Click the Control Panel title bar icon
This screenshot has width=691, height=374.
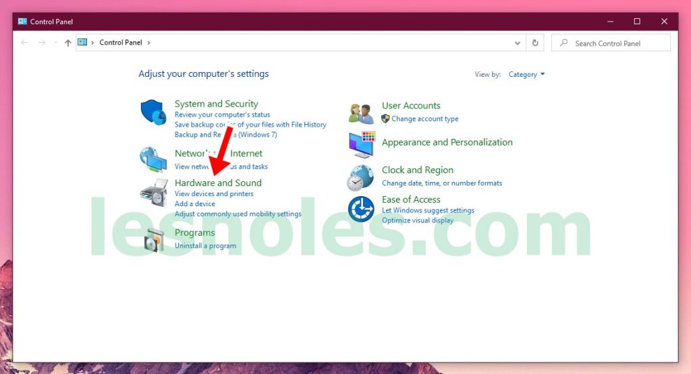click(x=22, y=21)
